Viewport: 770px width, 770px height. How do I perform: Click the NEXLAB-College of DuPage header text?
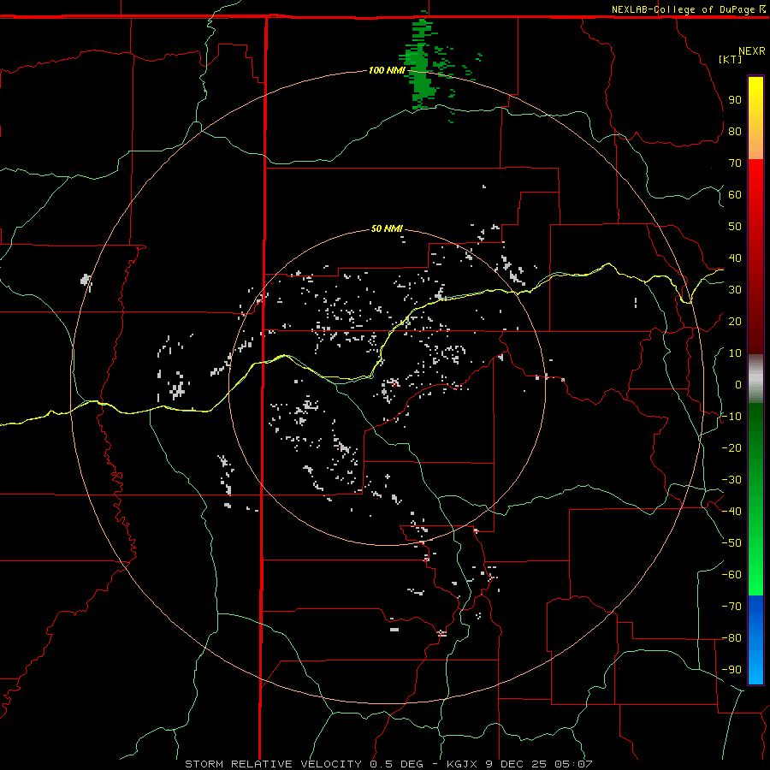tap(683, 9)
